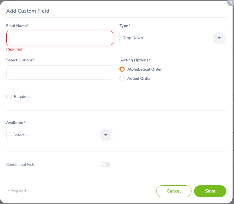Expand the Available select dropdown
The height and width of the screenshot is (204, 234).
point(59,135)
